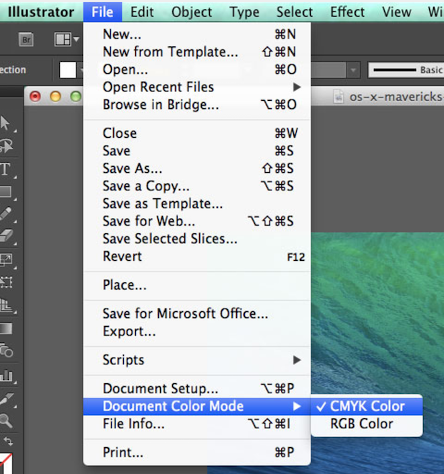Viewport: 444px width, 474px height.
Task: Select the Direct Selection arrow tool
Action: (5, 123)
